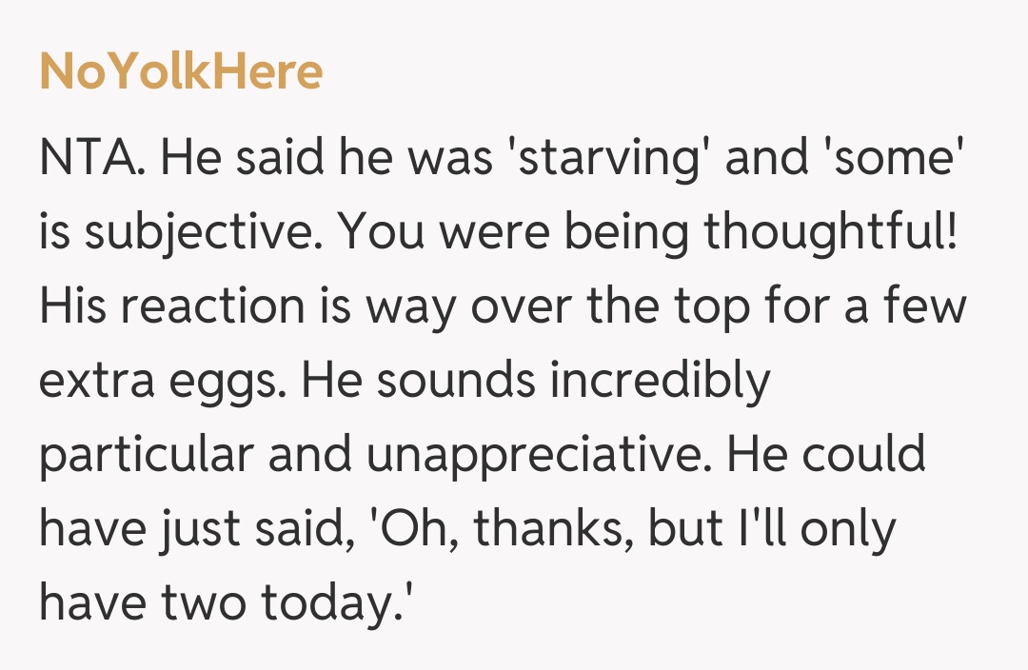This screenshot has height=670, width=1028.
Task: Click the word 'particular' in the comment
Action: [146, 455]
